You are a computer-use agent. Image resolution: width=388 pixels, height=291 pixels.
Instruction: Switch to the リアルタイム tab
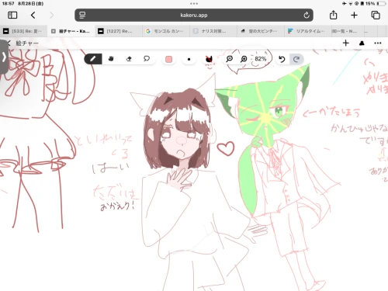tap(308, 31)
